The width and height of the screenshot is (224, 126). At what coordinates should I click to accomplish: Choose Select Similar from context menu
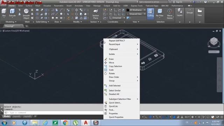point(121,91)
